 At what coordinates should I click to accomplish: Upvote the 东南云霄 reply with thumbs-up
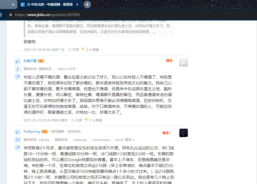[x=18, y=61]
